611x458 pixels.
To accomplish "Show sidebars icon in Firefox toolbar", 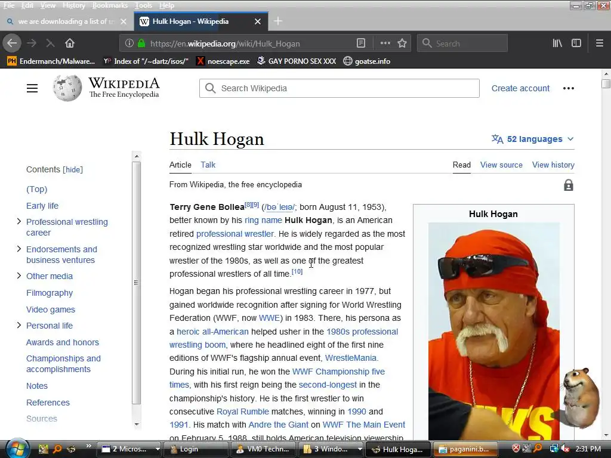I will (x=576, y=43).
